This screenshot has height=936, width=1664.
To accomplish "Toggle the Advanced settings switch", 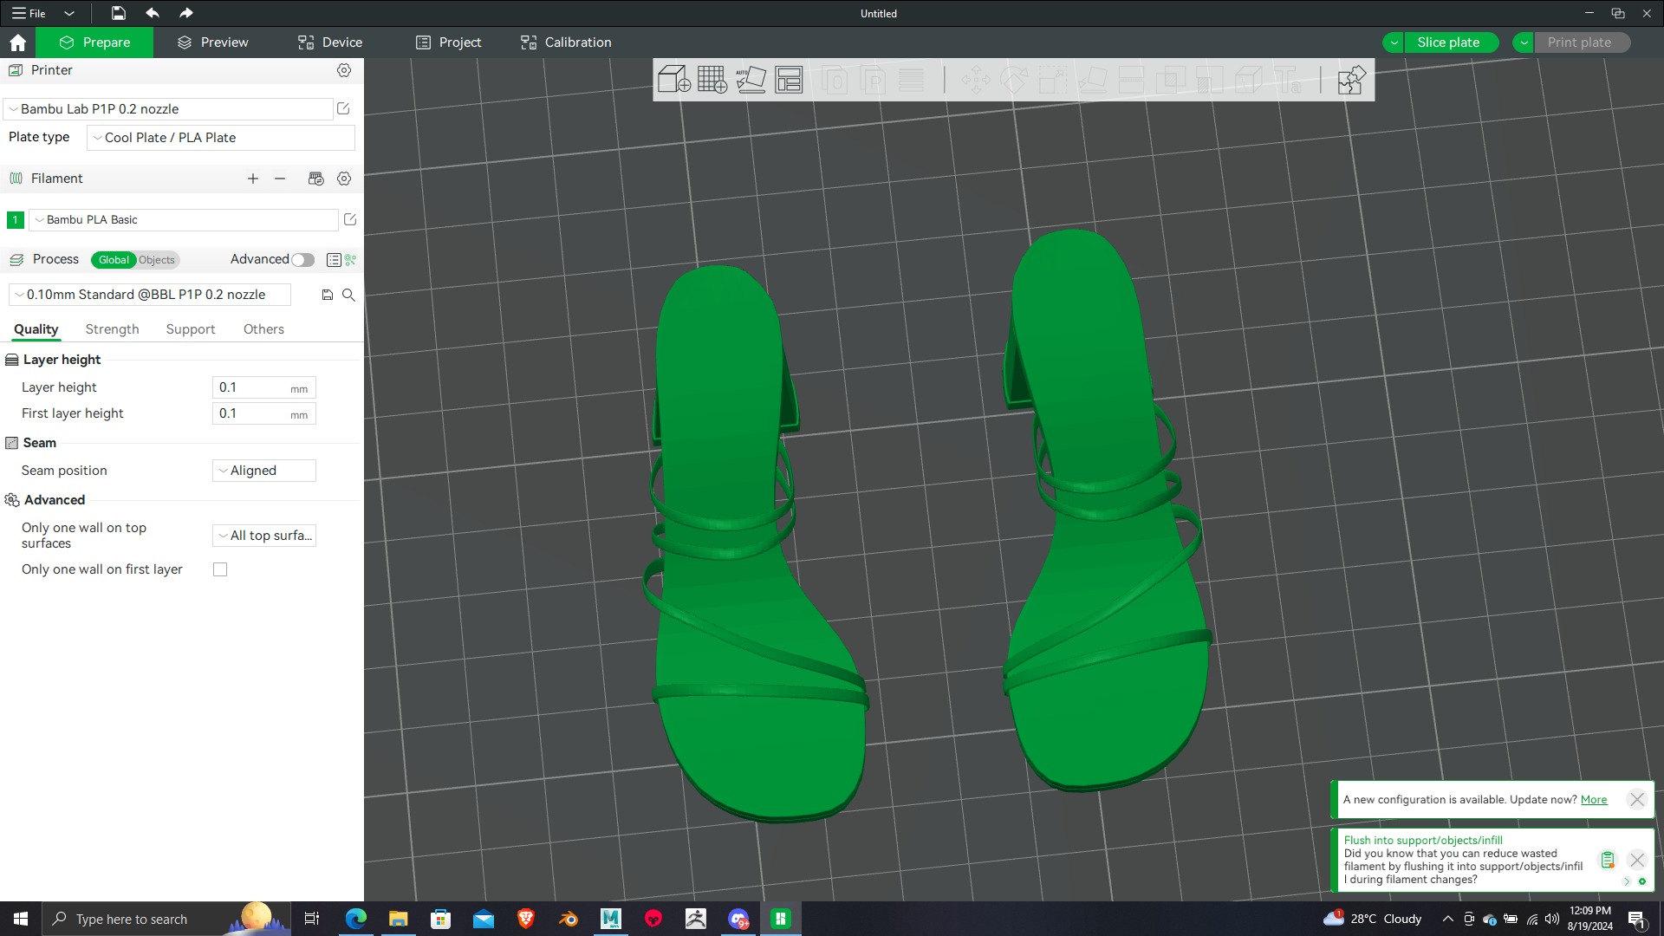I will tap(302, 260).
